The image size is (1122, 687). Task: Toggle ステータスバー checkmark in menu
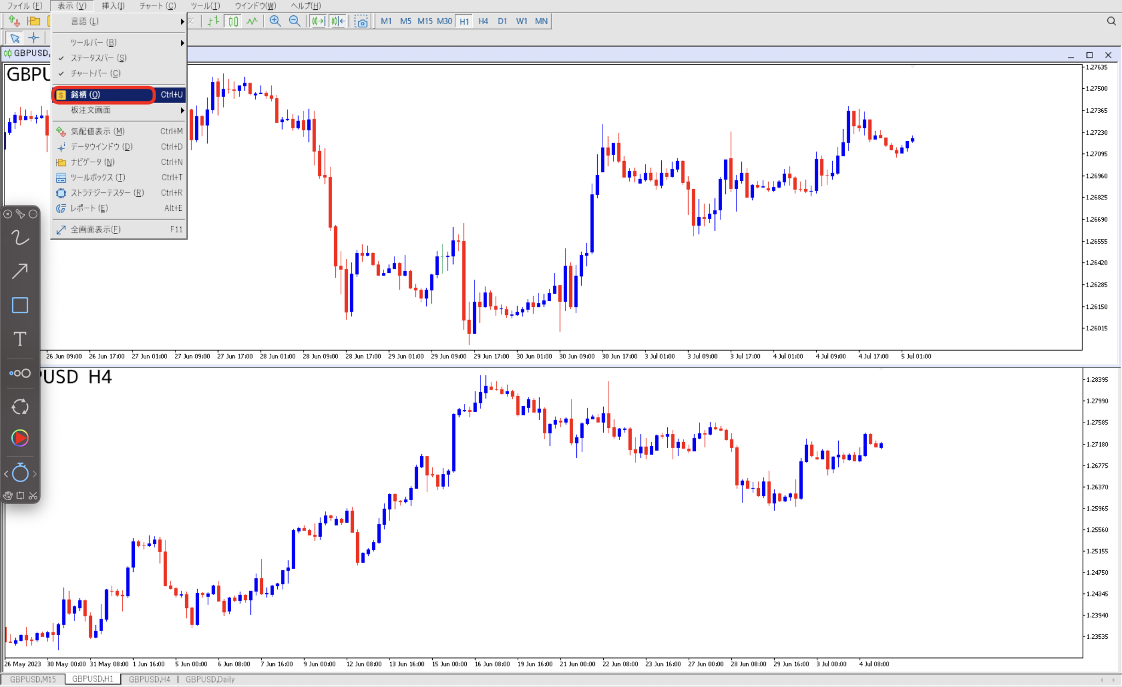point(98,58)
